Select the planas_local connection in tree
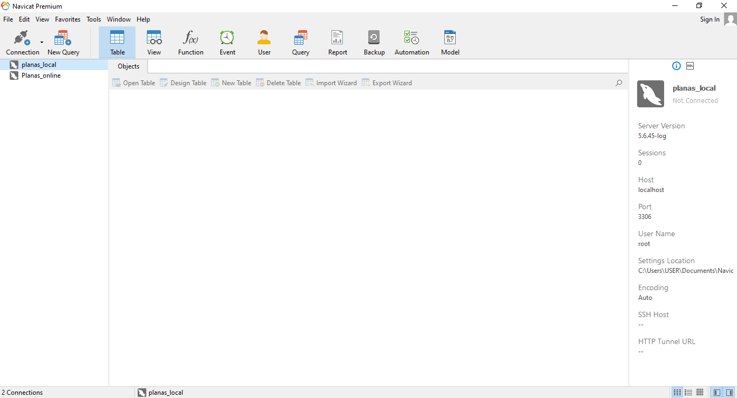Screen dimensions: 737x398 [x=38, y=65]
